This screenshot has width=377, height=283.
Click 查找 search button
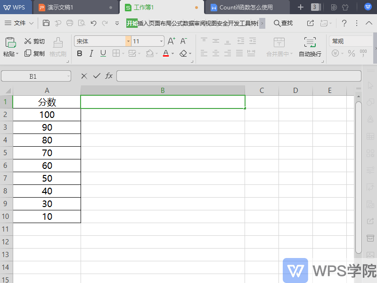click(283, 23)
